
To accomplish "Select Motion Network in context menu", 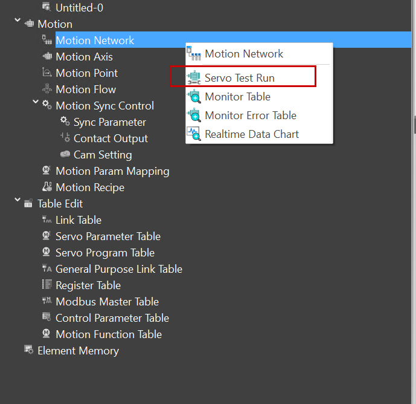I will [x=244, y=54].
